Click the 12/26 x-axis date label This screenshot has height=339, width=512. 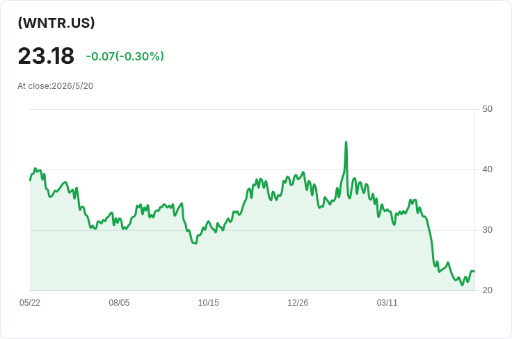(298, 303)
